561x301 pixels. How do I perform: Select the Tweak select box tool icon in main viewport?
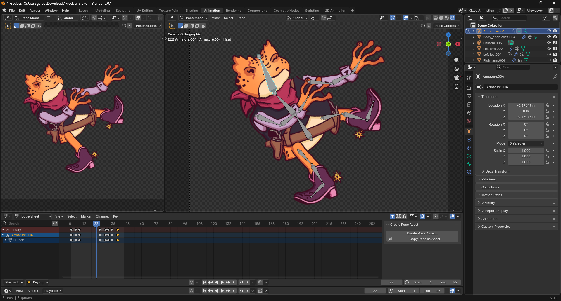coord(172,26)
